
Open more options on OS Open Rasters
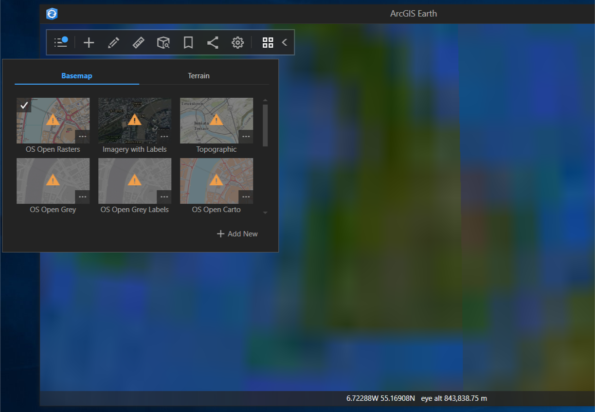(x=83, y=137)
